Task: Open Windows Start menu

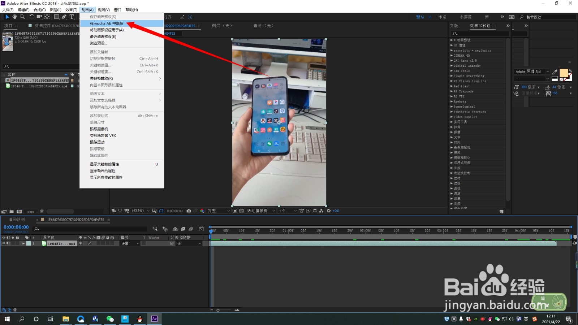Action: 7,319
